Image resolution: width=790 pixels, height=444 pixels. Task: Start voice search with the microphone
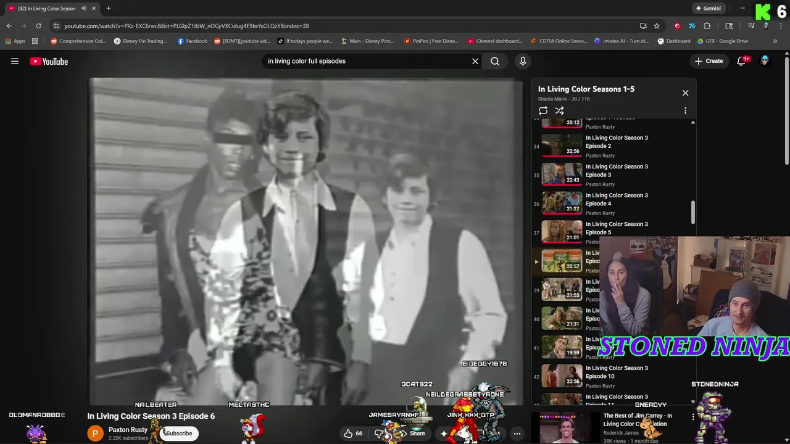pos(523,61)
